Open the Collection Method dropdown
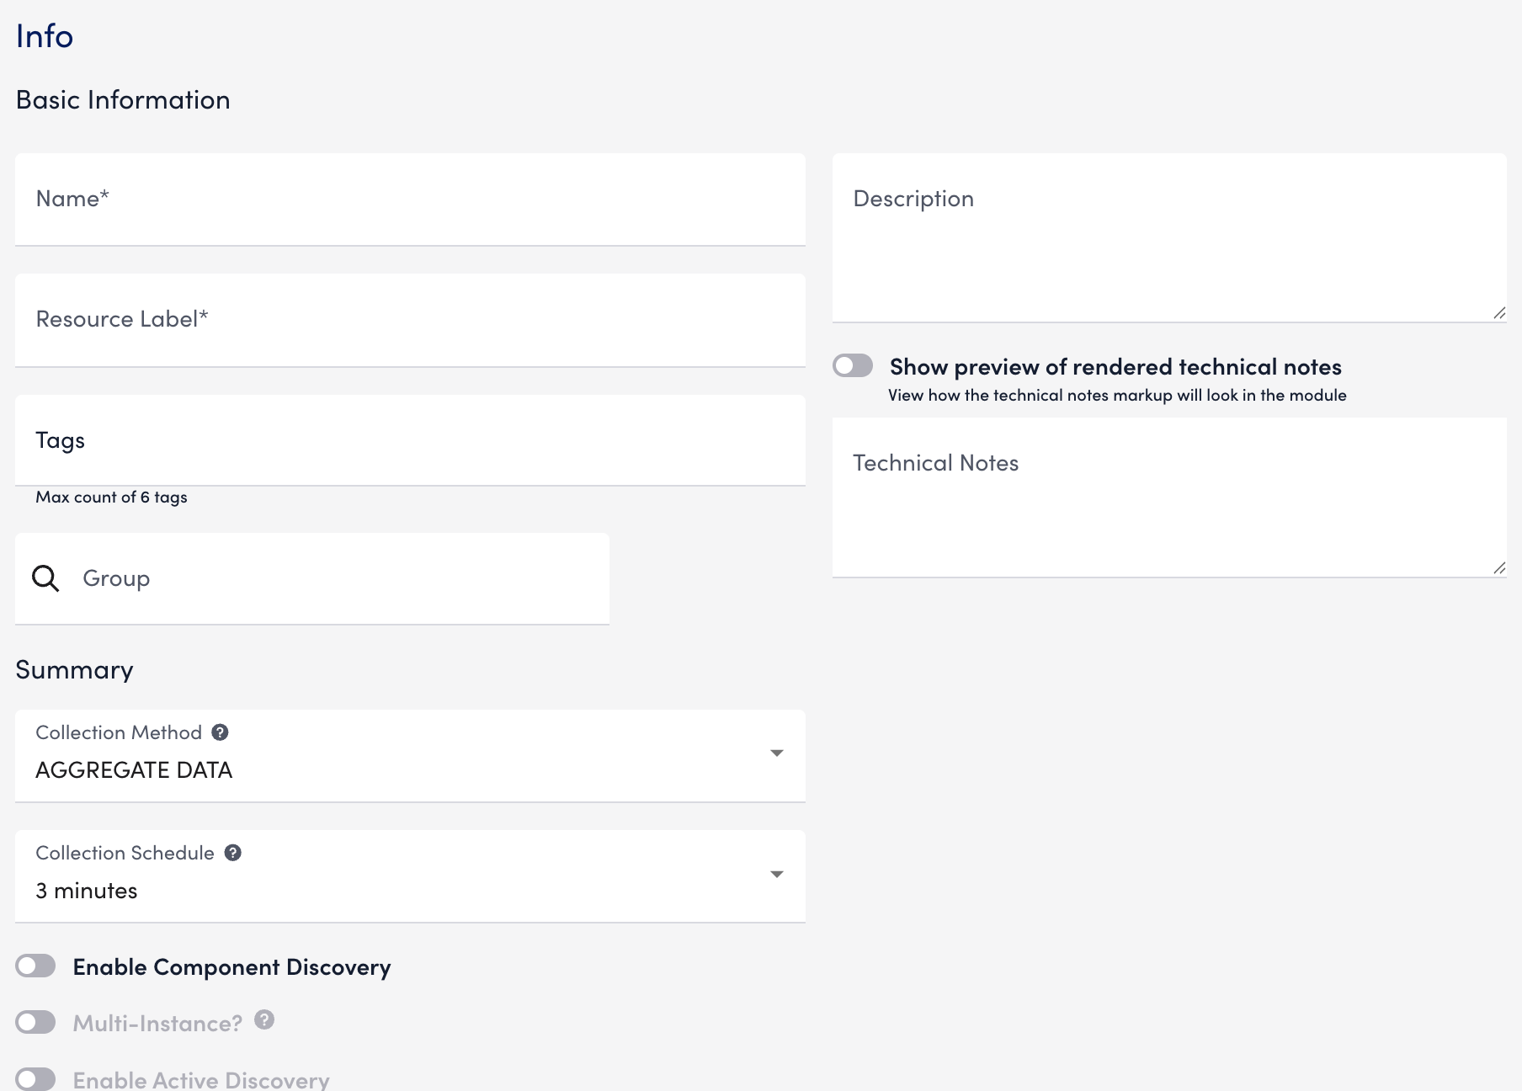This screenshot has width=1522, height=1091. point(776,753)
